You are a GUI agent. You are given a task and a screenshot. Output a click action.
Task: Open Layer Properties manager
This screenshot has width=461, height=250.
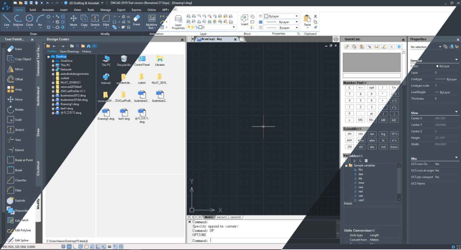[178, 22]
